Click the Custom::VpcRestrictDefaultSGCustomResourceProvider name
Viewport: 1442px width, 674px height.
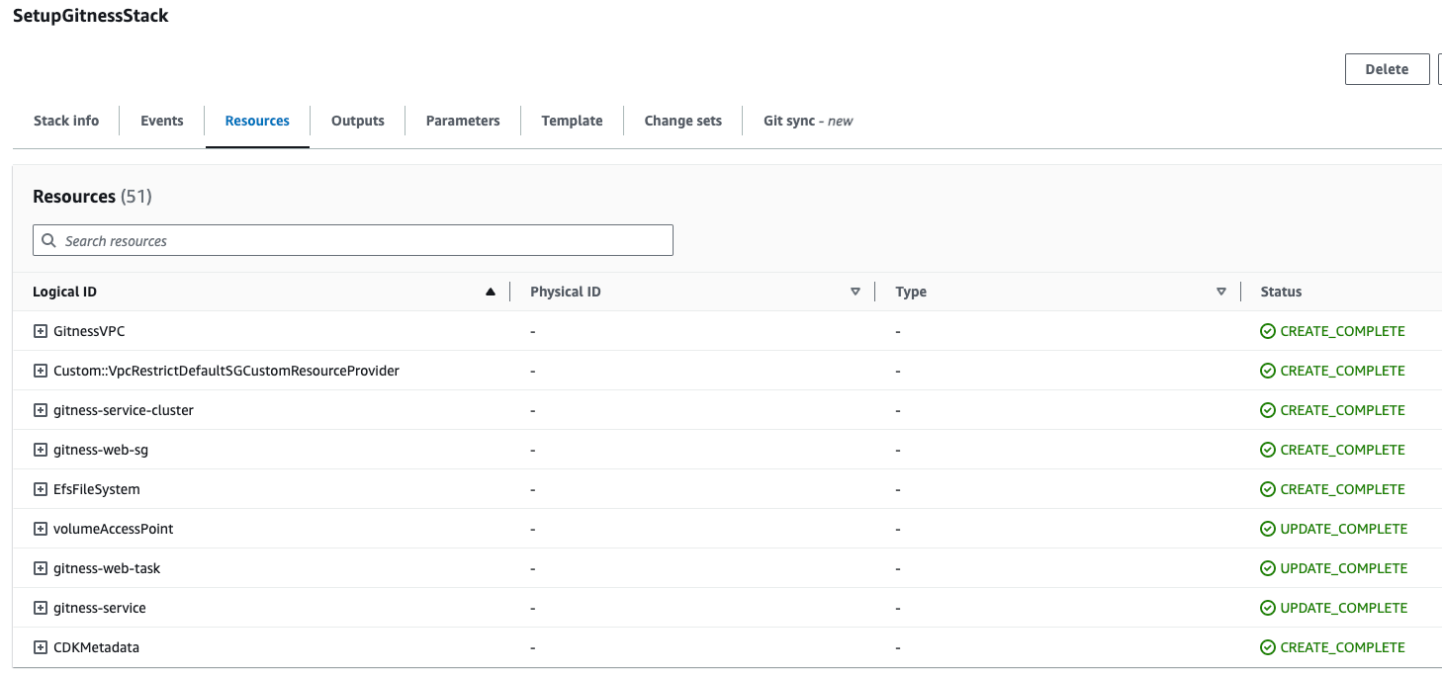226,371
